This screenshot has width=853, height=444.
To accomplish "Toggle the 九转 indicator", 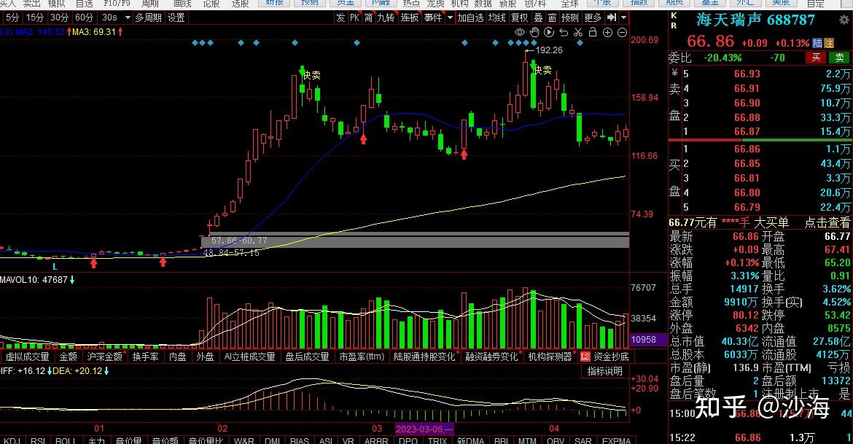I will (x=386, y=17).
